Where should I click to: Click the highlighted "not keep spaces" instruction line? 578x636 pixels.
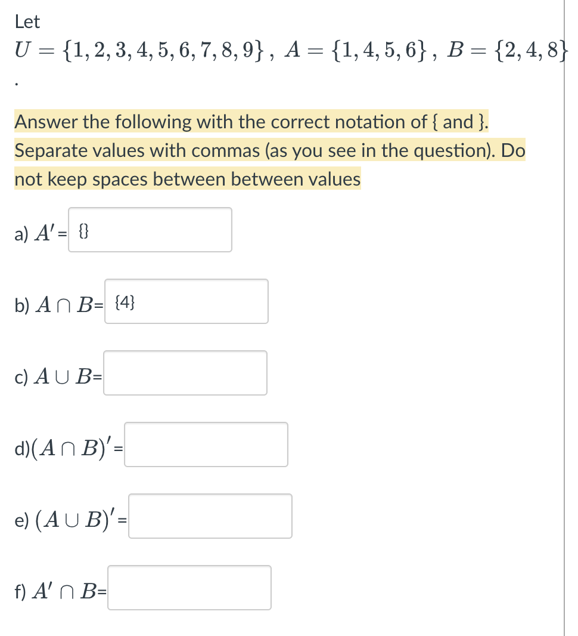click(x=187, y=179)
